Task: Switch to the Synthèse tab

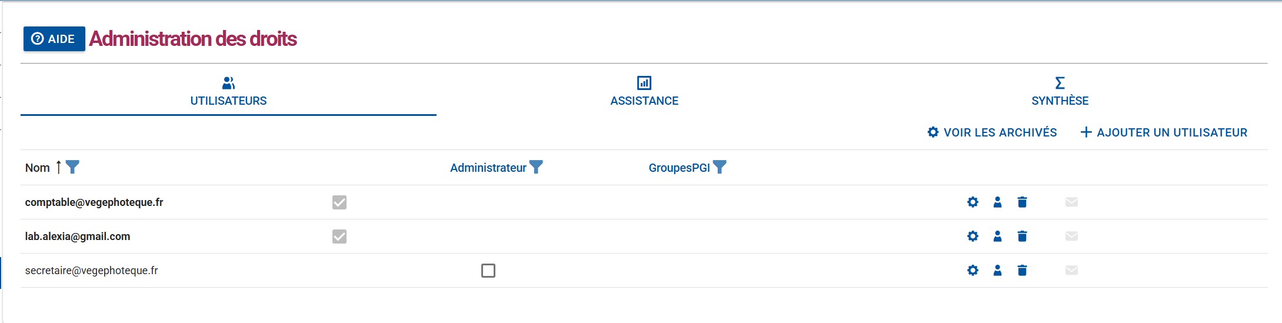Action: pos(1060,92)
